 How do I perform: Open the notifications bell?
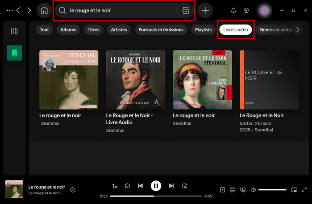tap(233, 11)
